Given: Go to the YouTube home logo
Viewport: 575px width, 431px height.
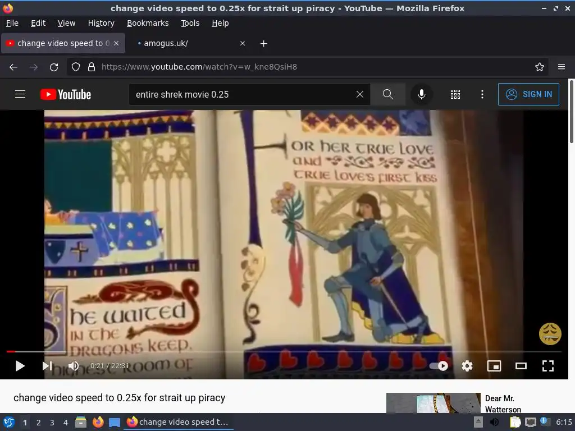Looking at the screenshot, I should 66,94.
